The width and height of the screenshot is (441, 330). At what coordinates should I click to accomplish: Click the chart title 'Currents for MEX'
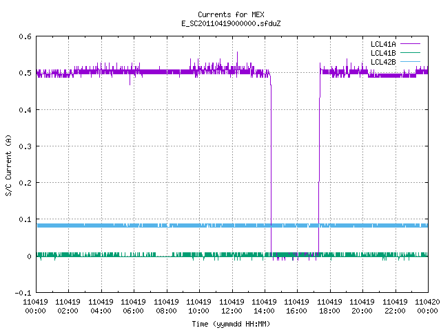[x=231, y=14]
